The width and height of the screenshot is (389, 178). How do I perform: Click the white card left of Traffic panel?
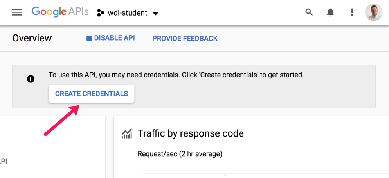pyautogui.click(x=52, y=147)
